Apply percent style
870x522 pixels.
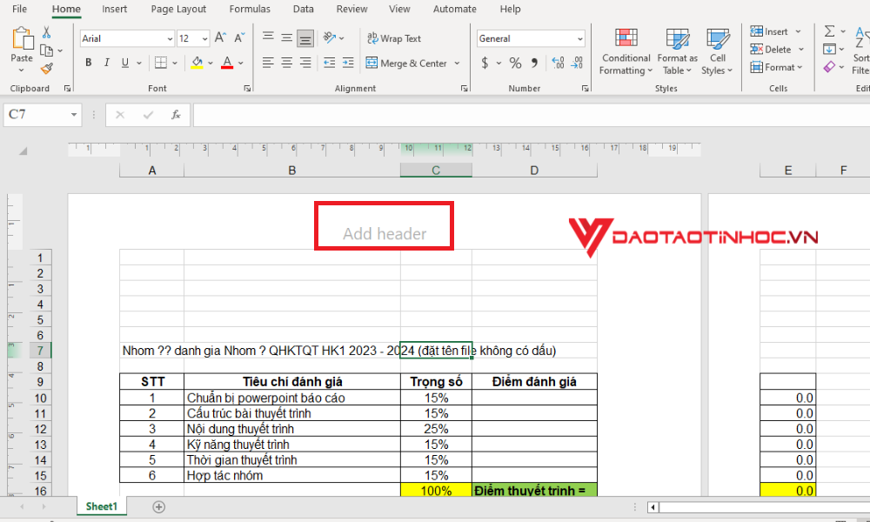point(515,63)
